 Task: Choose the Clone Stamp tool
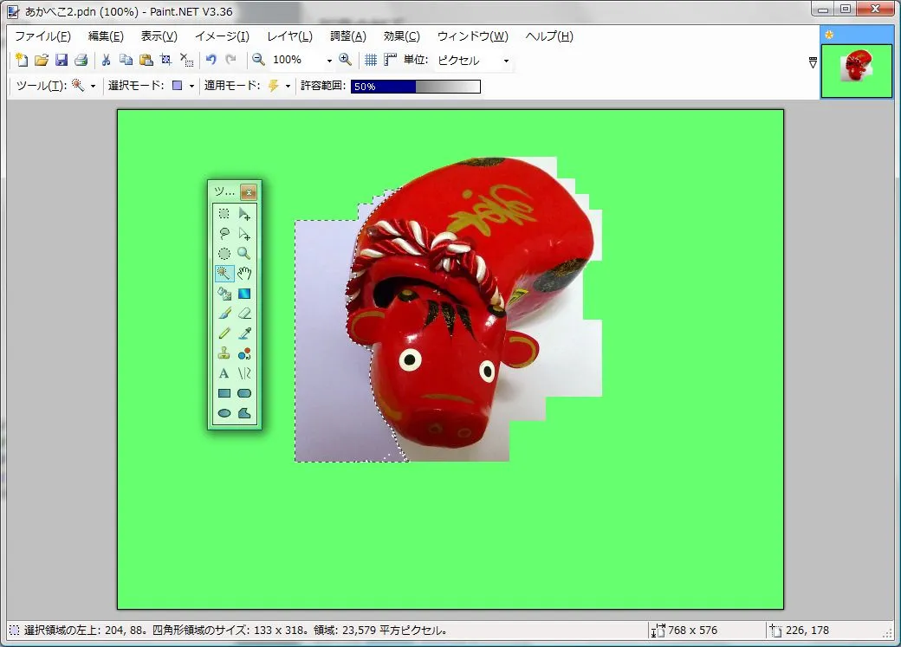(x=224, y=353)
